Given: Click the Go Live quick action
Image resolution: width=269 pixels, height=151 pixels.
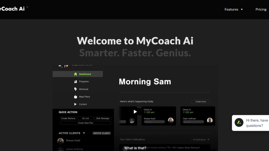Looking at the screenshot, I should [86, 118].
